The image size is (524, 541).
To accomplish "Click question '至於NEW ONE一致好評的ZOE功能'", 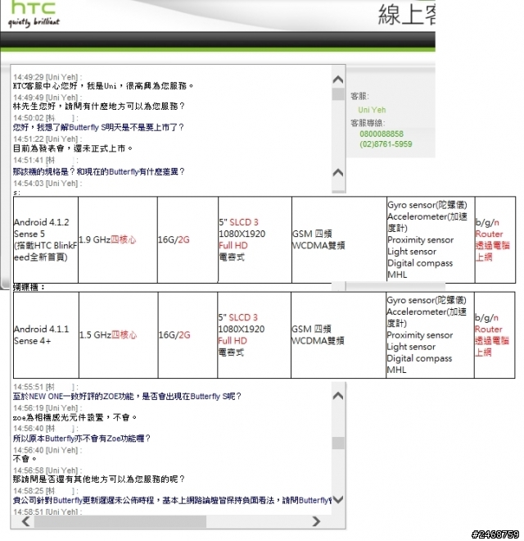I will (127, 397).
